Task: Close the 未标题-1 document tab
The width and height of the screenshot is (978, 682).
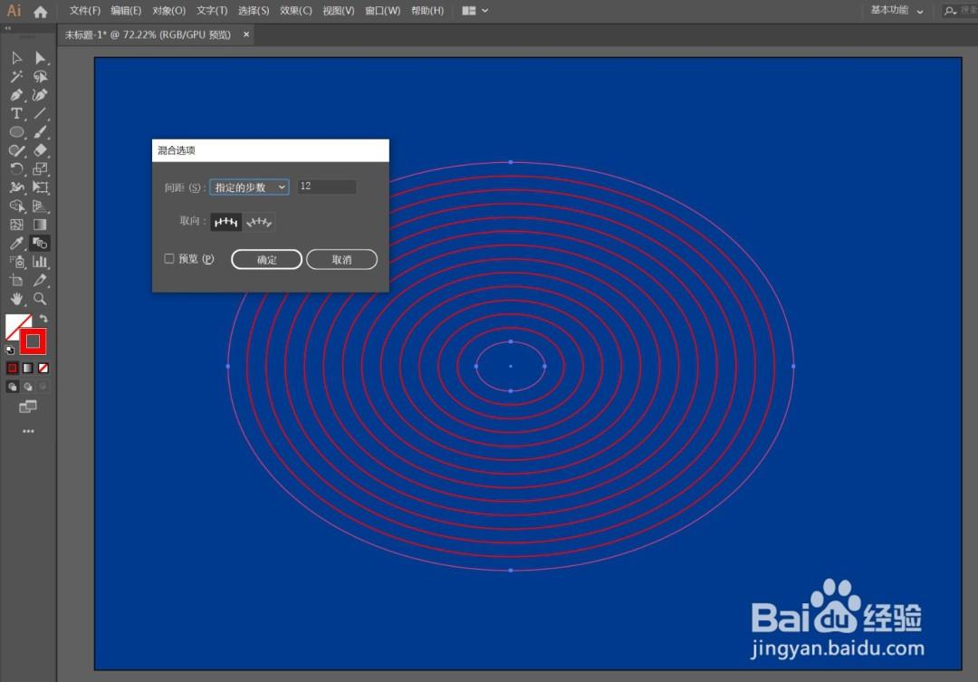Action: (x=246, y=34)
